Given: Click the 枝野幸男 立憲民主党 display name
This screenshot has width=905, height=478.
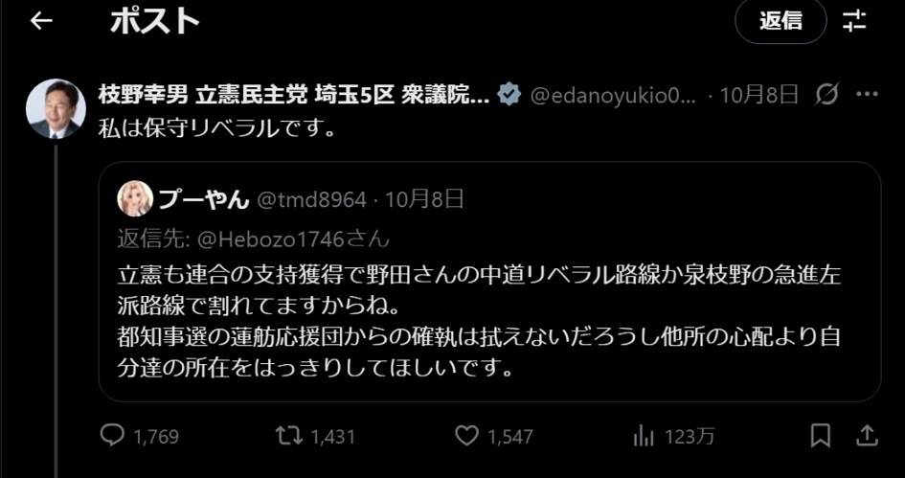Looking at the screenshot, I should pos(294,95).
